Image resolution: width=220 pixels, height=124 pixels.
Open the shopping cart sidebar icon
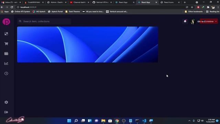pyautogui.click(x=6, y=44)
